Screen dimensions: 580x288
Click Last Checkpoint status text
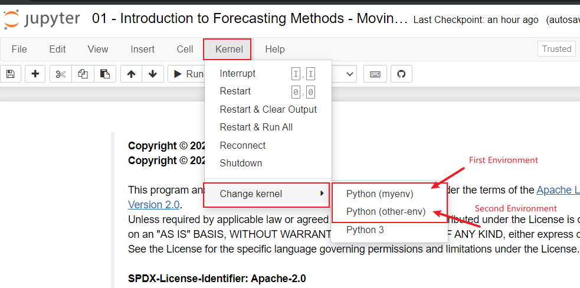[x=476, y=20]
